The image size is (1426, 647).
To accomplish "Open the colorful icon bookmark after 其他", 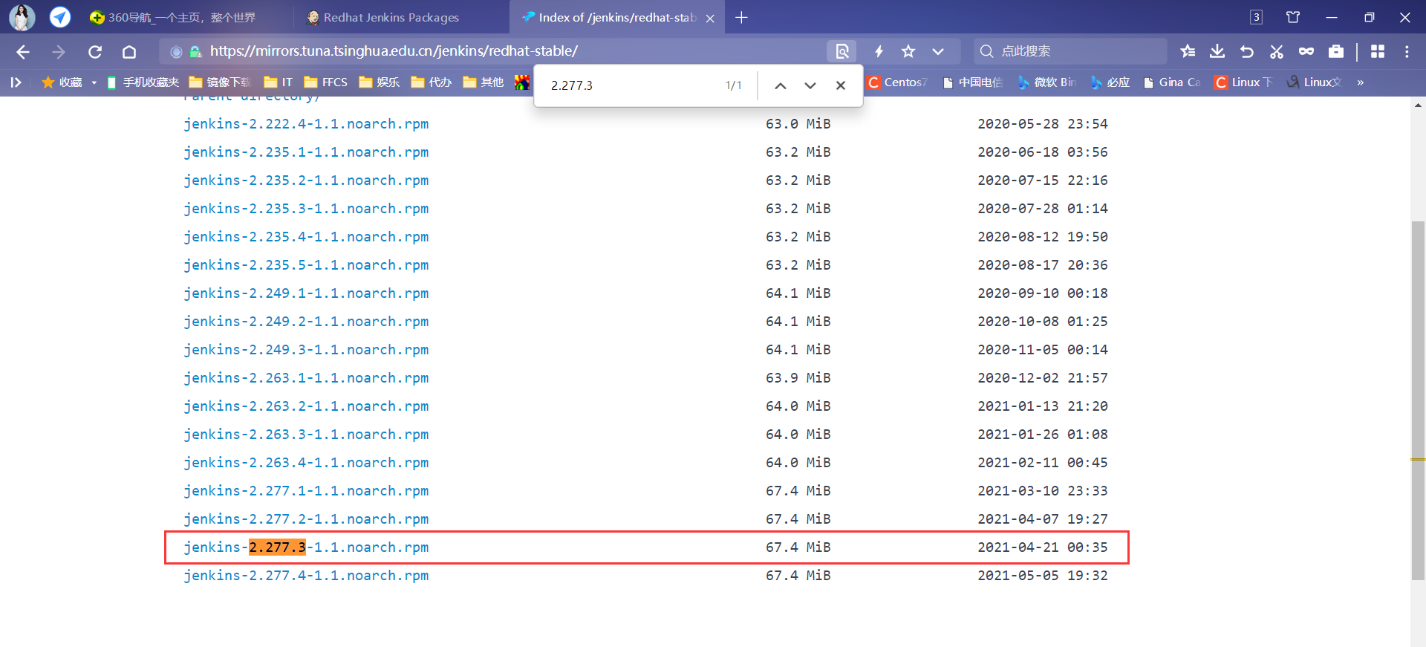I will pyautogui.click(x=522, y=82).
